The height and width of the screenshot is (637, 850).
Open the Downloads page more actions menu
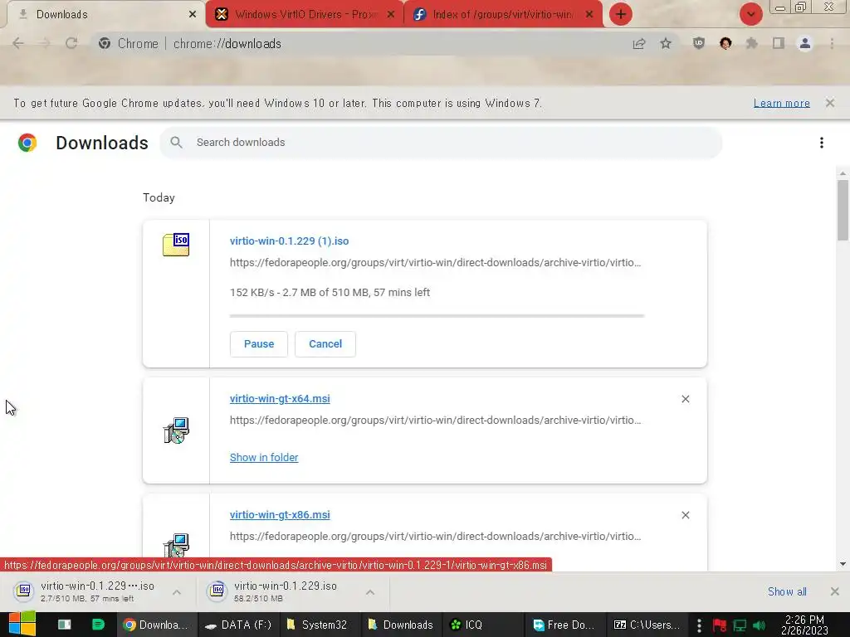click(821, 143)
